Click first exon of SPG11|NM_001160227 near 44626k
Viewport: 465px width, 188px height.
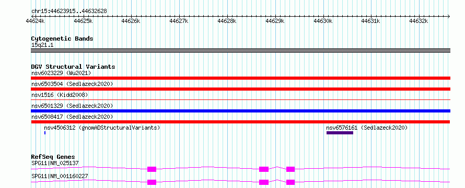tap(152, 182)
